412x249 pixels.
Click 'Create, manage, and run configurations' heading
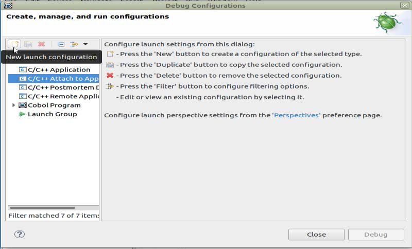(x=88, y=16)
